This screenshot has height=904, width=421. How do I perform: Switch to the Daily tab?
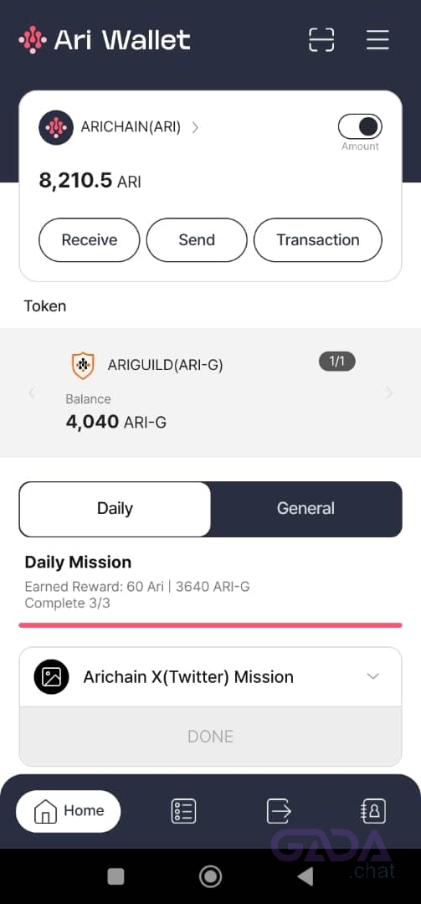click(x=115, y=509)
